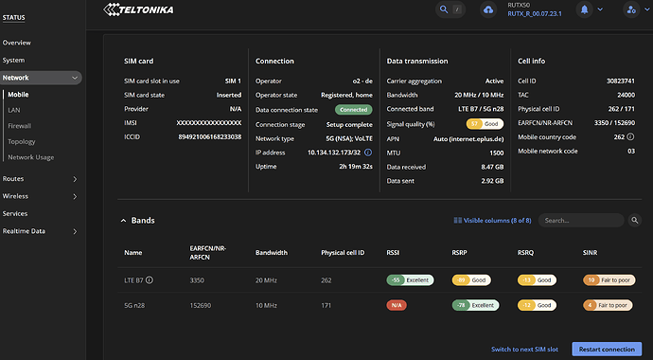The width and height of the screenshot is (653, 360).
Task: Click the LTE B7 RSSI Excellent badge
Action: click(410, 280)
